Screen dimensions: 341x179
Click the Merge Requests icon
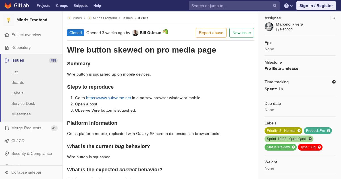pos(7,128)
